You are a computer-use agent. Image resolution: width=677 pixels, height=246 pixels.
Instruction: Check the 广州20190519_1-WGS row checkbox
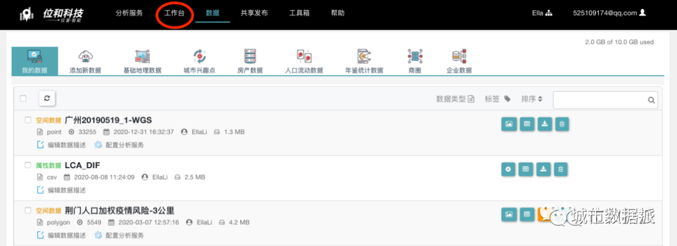[28, 120]
